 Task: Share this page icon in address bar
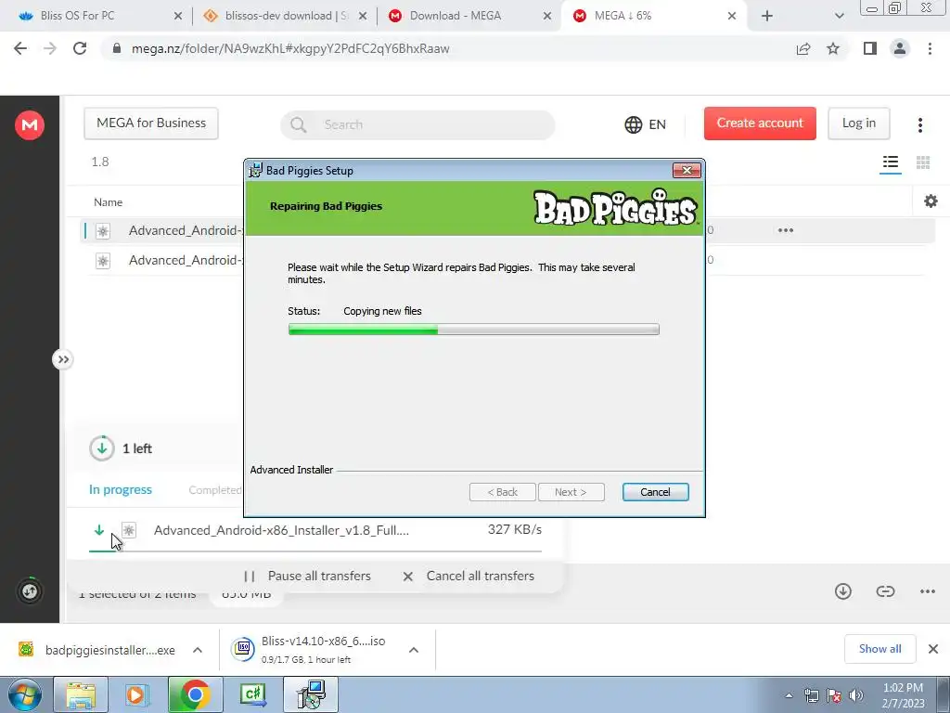click(x=803, y=49)
